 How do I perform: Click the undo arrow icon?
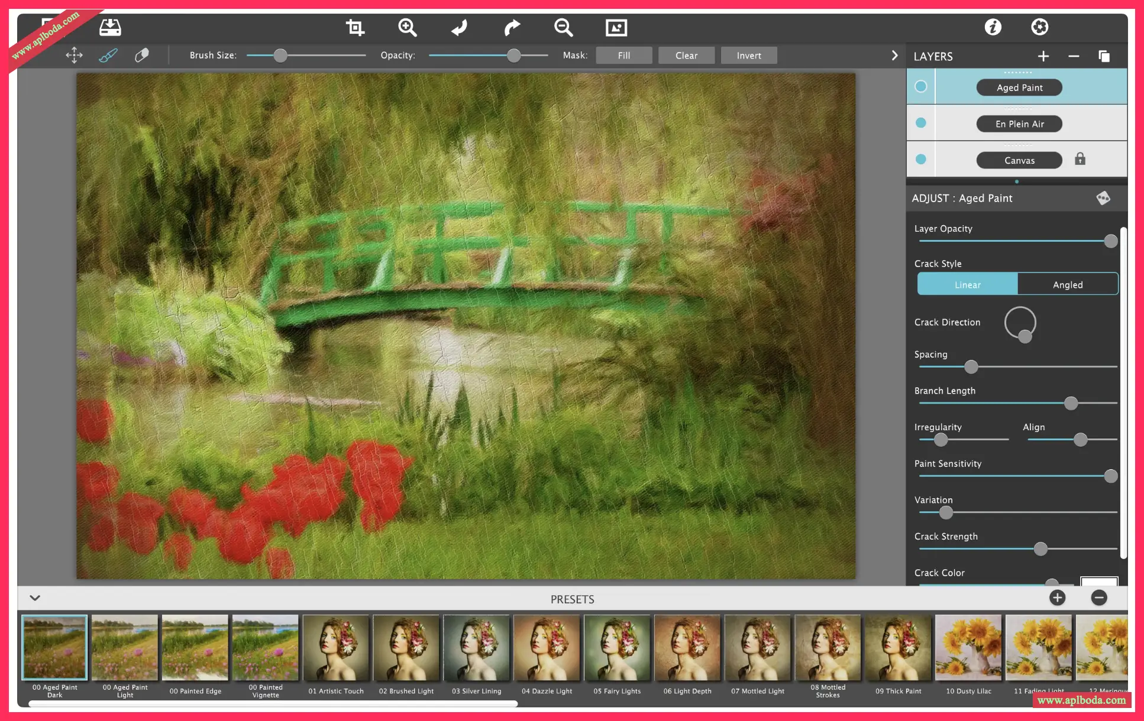(459, 27)
